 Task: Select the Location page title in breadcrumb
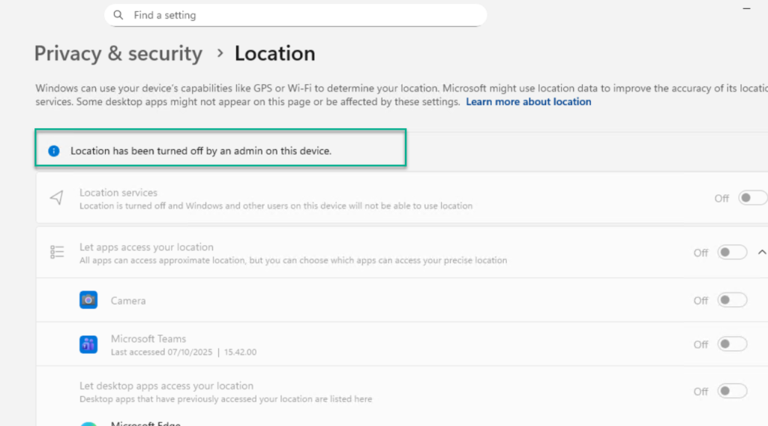point(274,54)
